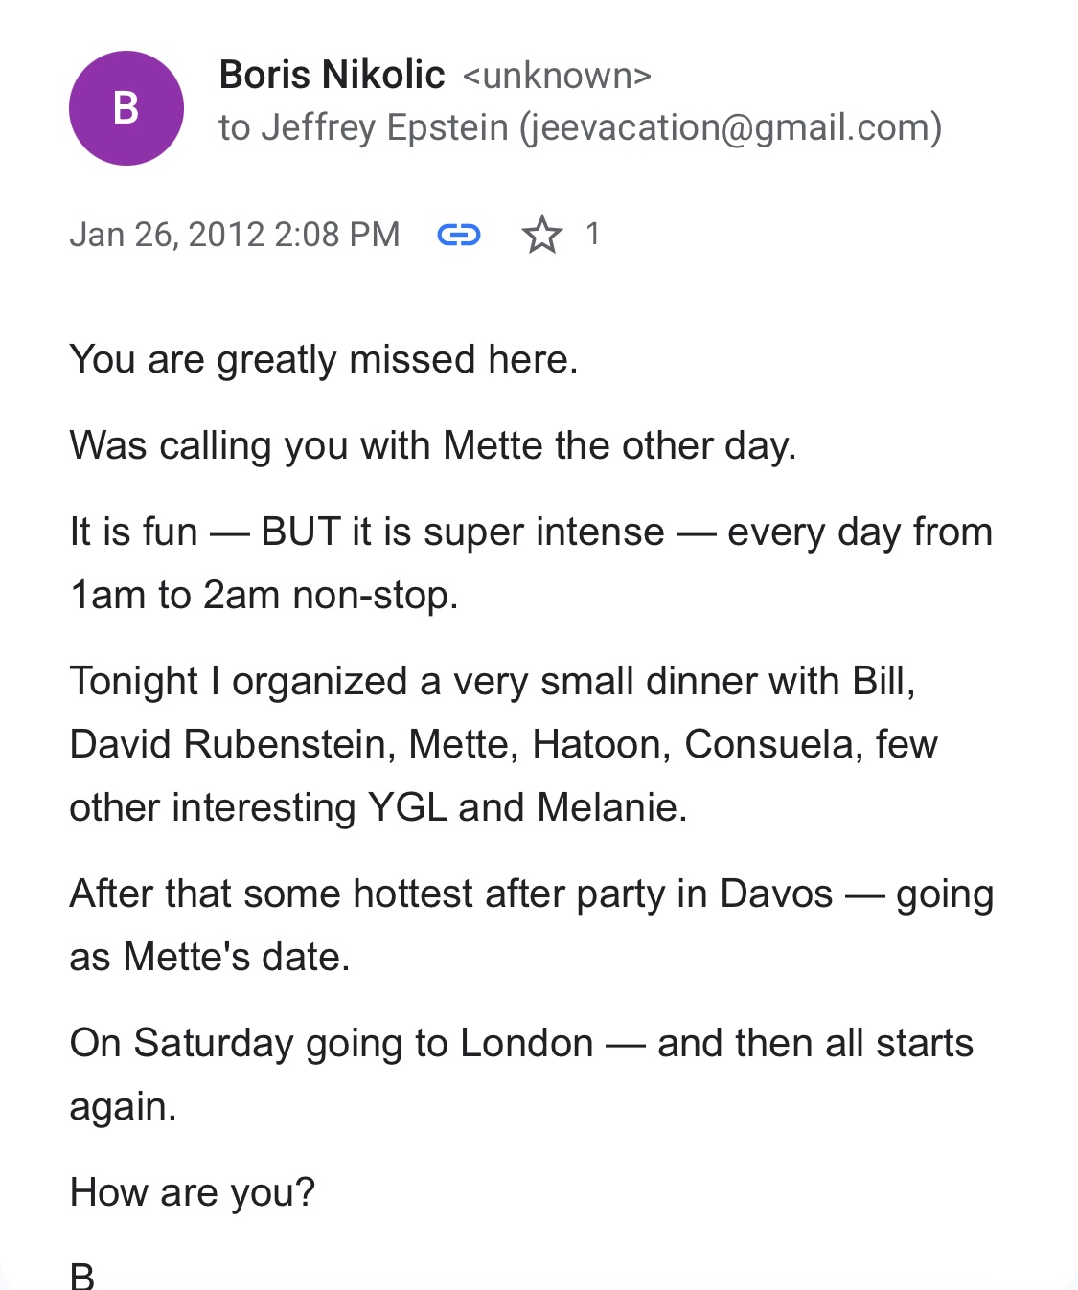The height and width of the screenshot is (1290, 1078).
Task: Click the 'How are you?' line
Action: pyautogui.click(x=193, y=1192)
